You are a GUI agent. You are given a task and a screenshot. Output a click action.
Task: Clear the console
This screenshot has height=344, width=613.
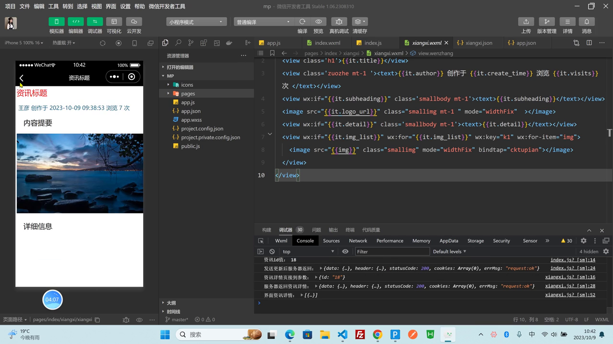272,251
